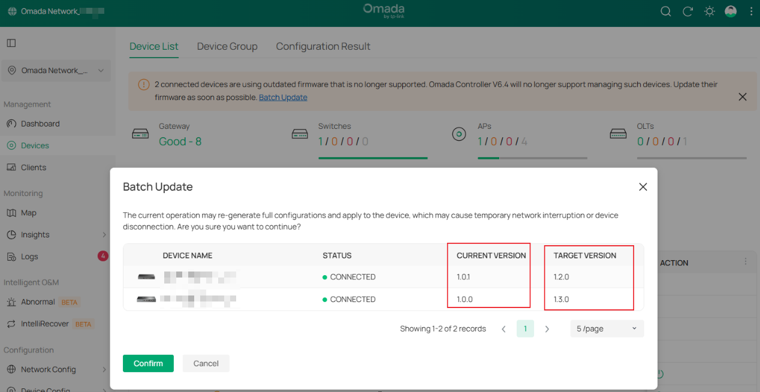
Task: Click current version 1.0.1
Action: click(x=465, y=277)
